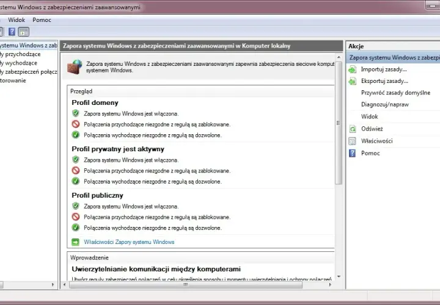Open the Pomoc menu in menu bar
Image resolution: width=440 pixels, height=305 pixels.
(x=42, y=20)
